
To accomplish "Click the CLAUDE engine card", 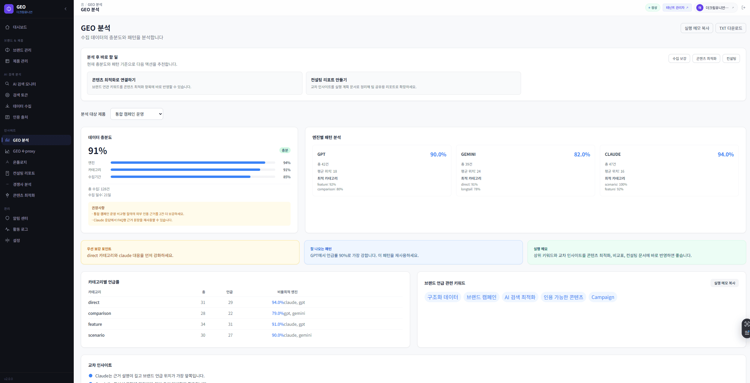I will pos(669,171).
